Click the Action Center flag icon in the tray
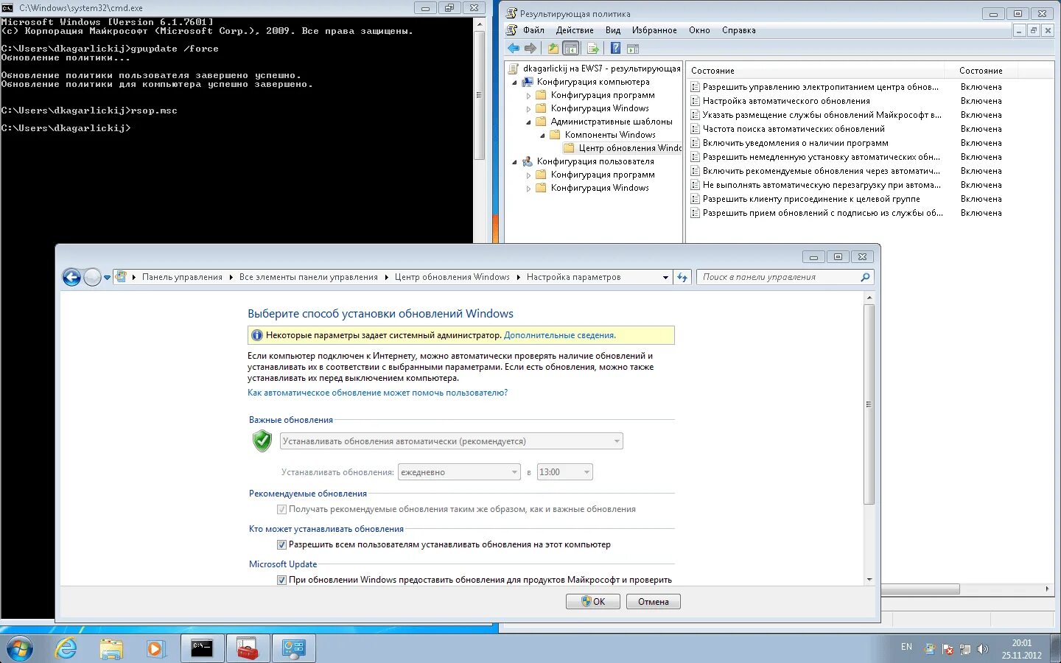The width and height of the screenshot is (1061, 663). (x=948, y=649)
